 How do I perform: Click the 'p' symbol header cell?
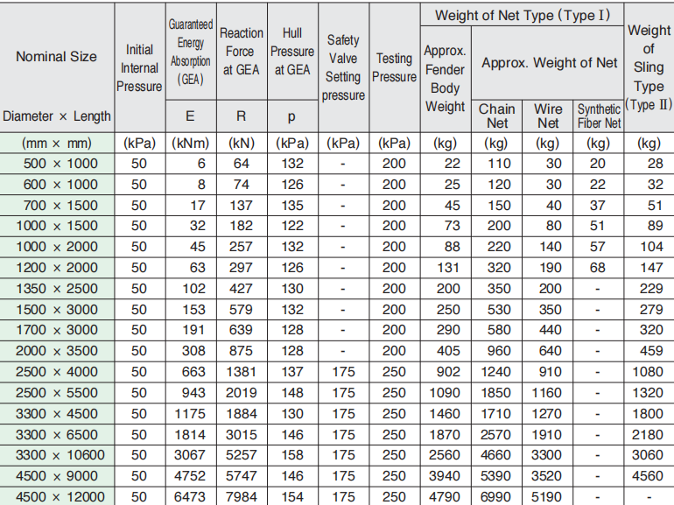tap(291, 117)
